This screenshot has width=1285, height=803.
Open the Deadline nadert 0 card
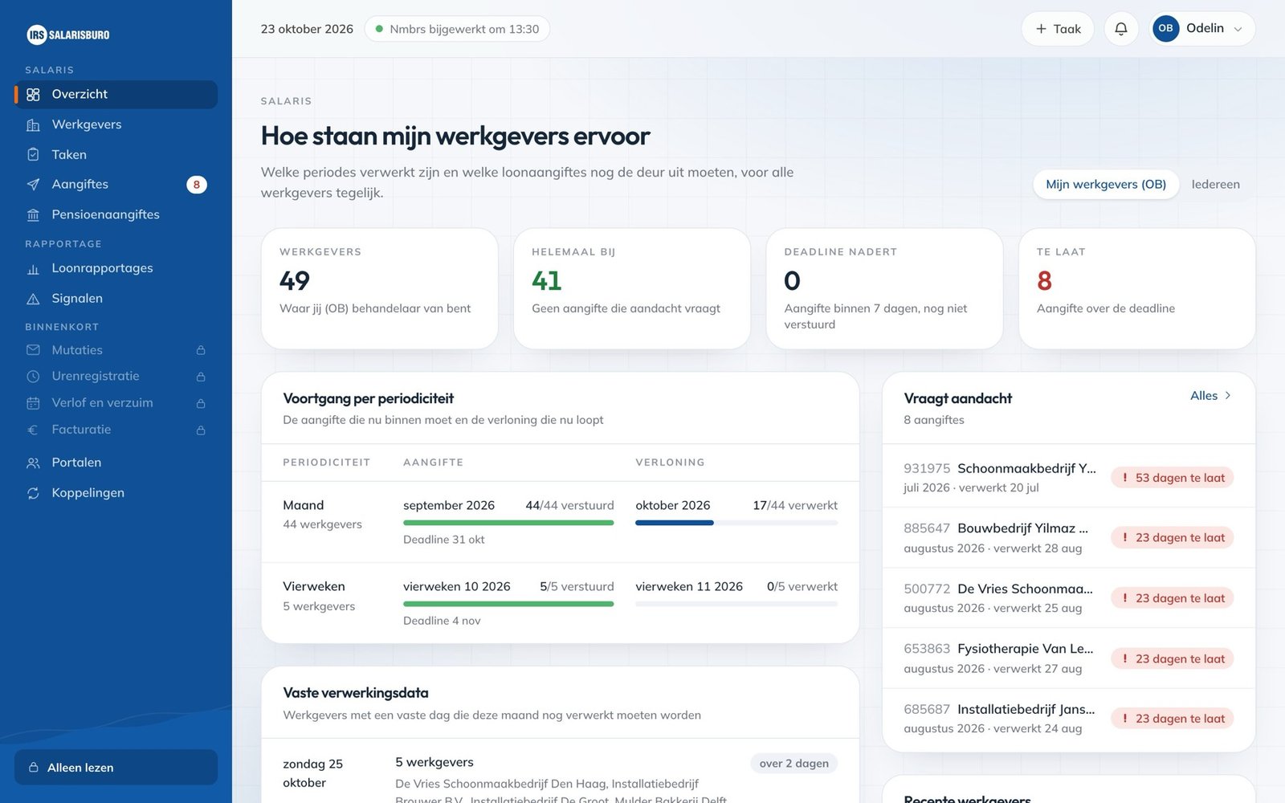click(x=884, y=288)
